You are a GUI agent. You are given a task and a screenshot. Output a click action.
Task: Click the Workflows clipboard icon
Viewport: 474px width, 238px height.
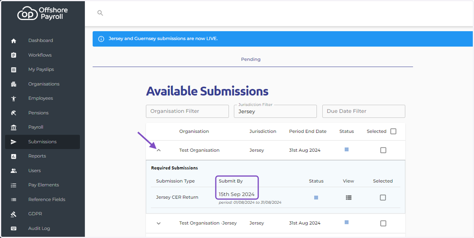[x=14, y=55]
